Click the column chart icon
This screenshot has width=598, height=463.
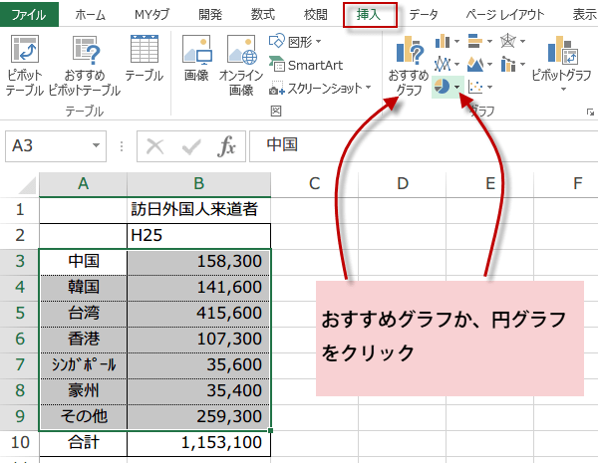[442, 41]
